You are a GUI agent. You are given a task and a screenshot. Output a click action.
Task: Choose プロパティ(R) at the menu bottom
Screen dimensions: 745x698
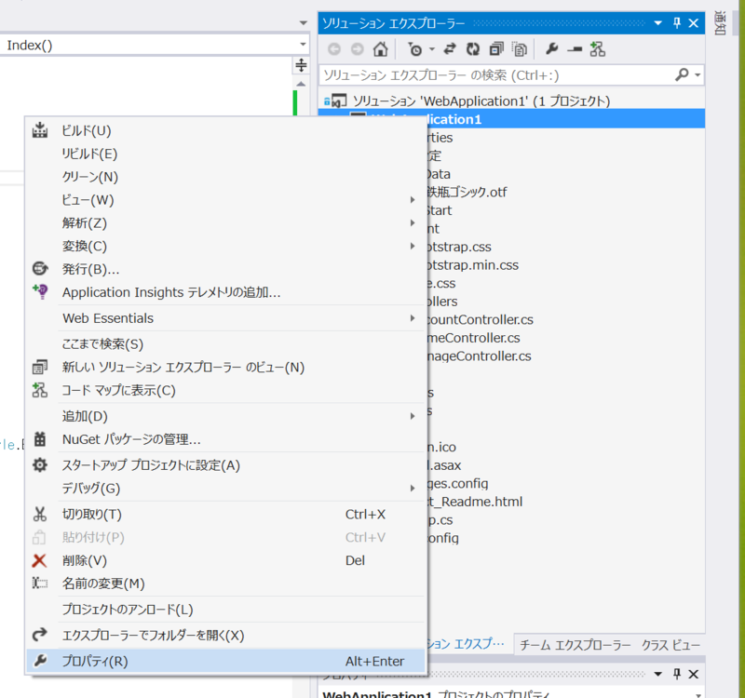pos(225,661)
